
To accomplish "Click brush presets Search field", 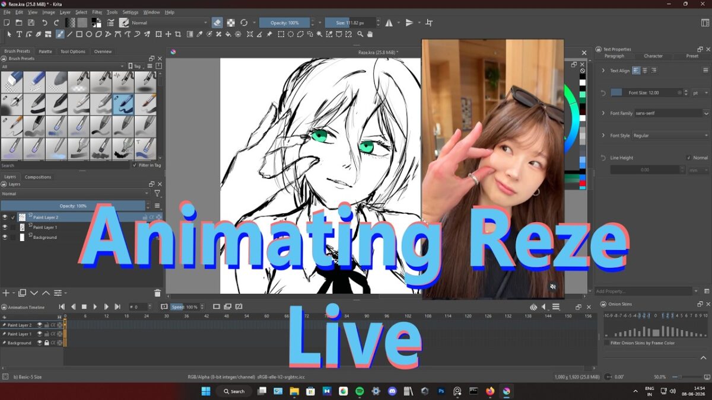I will (x=65, y=165).
